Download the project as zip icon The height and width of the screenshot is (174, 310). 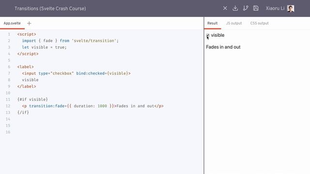[x=235, y=8]
